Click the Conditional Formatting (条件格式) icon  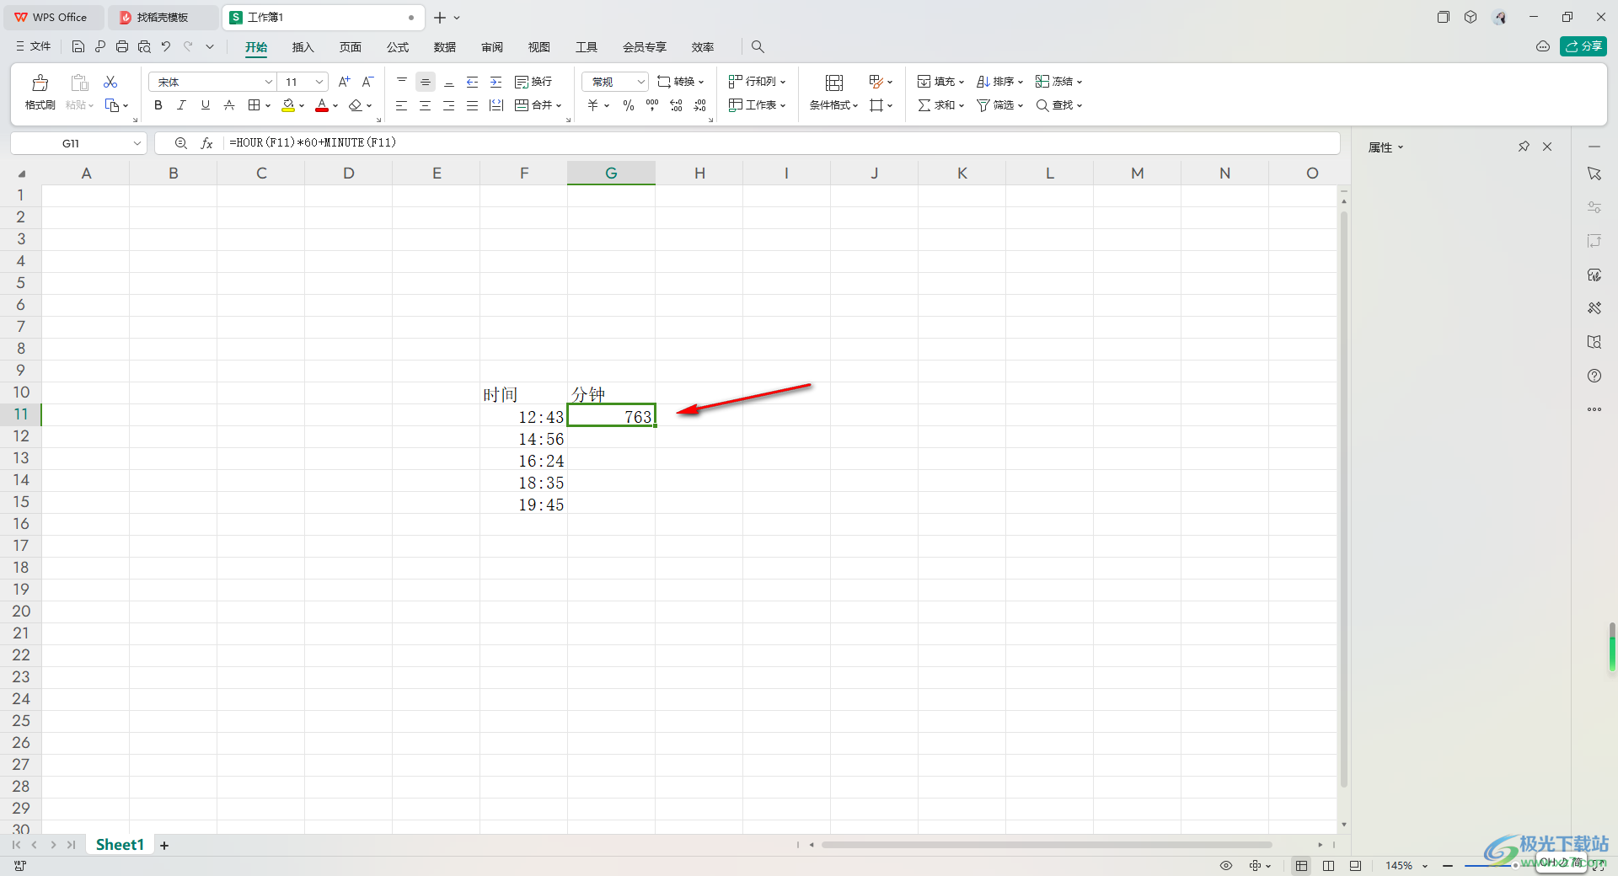click(x=834, y=83)
